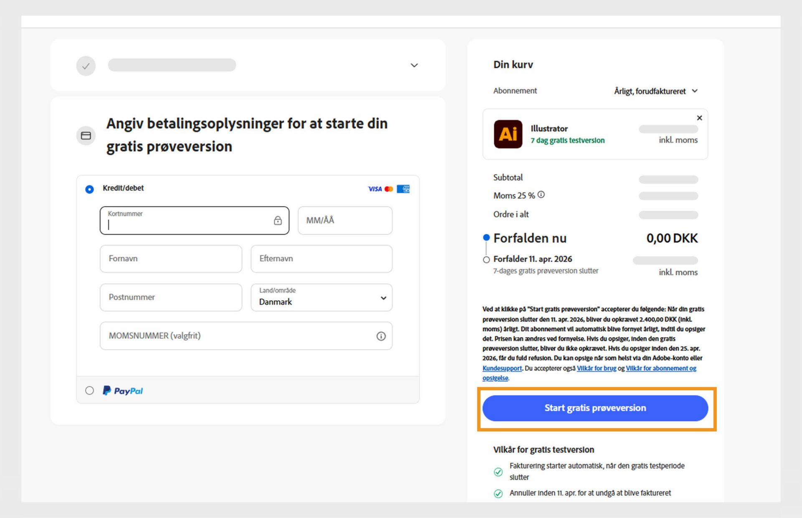Click the info icon next to Moms 25 %

542,194
